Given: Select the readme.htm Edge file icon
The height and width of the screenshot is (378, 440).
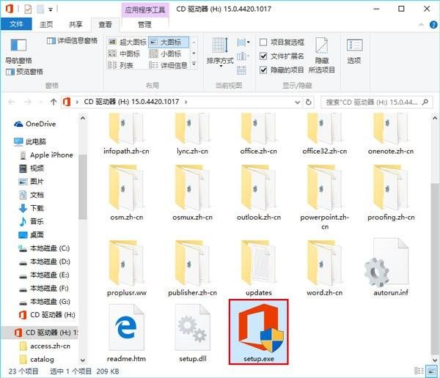Looking at the screenshot, I should (126, 327).
